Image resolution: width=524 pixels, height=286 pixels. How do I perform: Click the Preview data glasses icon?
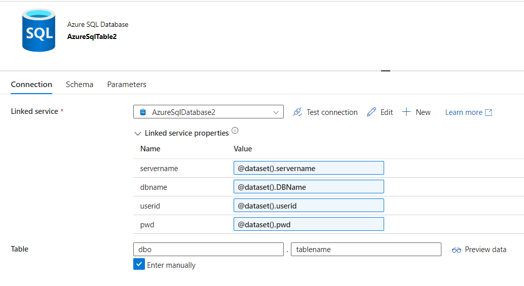pyautogui.click(x=457, y=250)
